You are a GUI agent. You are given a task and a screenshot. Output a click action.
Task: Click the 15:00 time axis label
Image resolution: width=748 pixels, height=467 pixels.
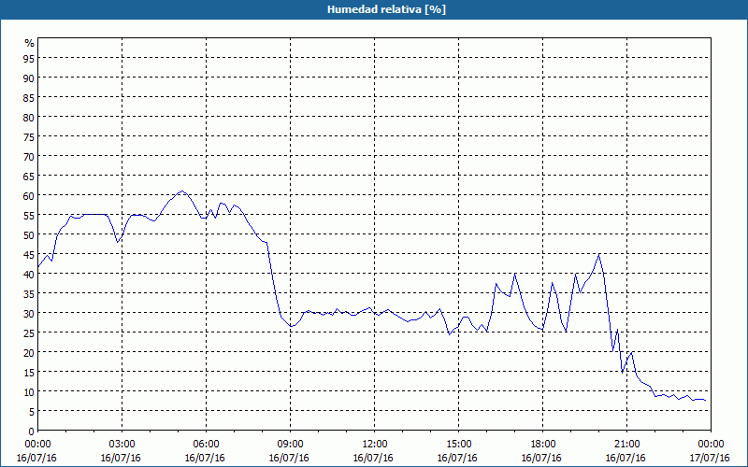459,445
